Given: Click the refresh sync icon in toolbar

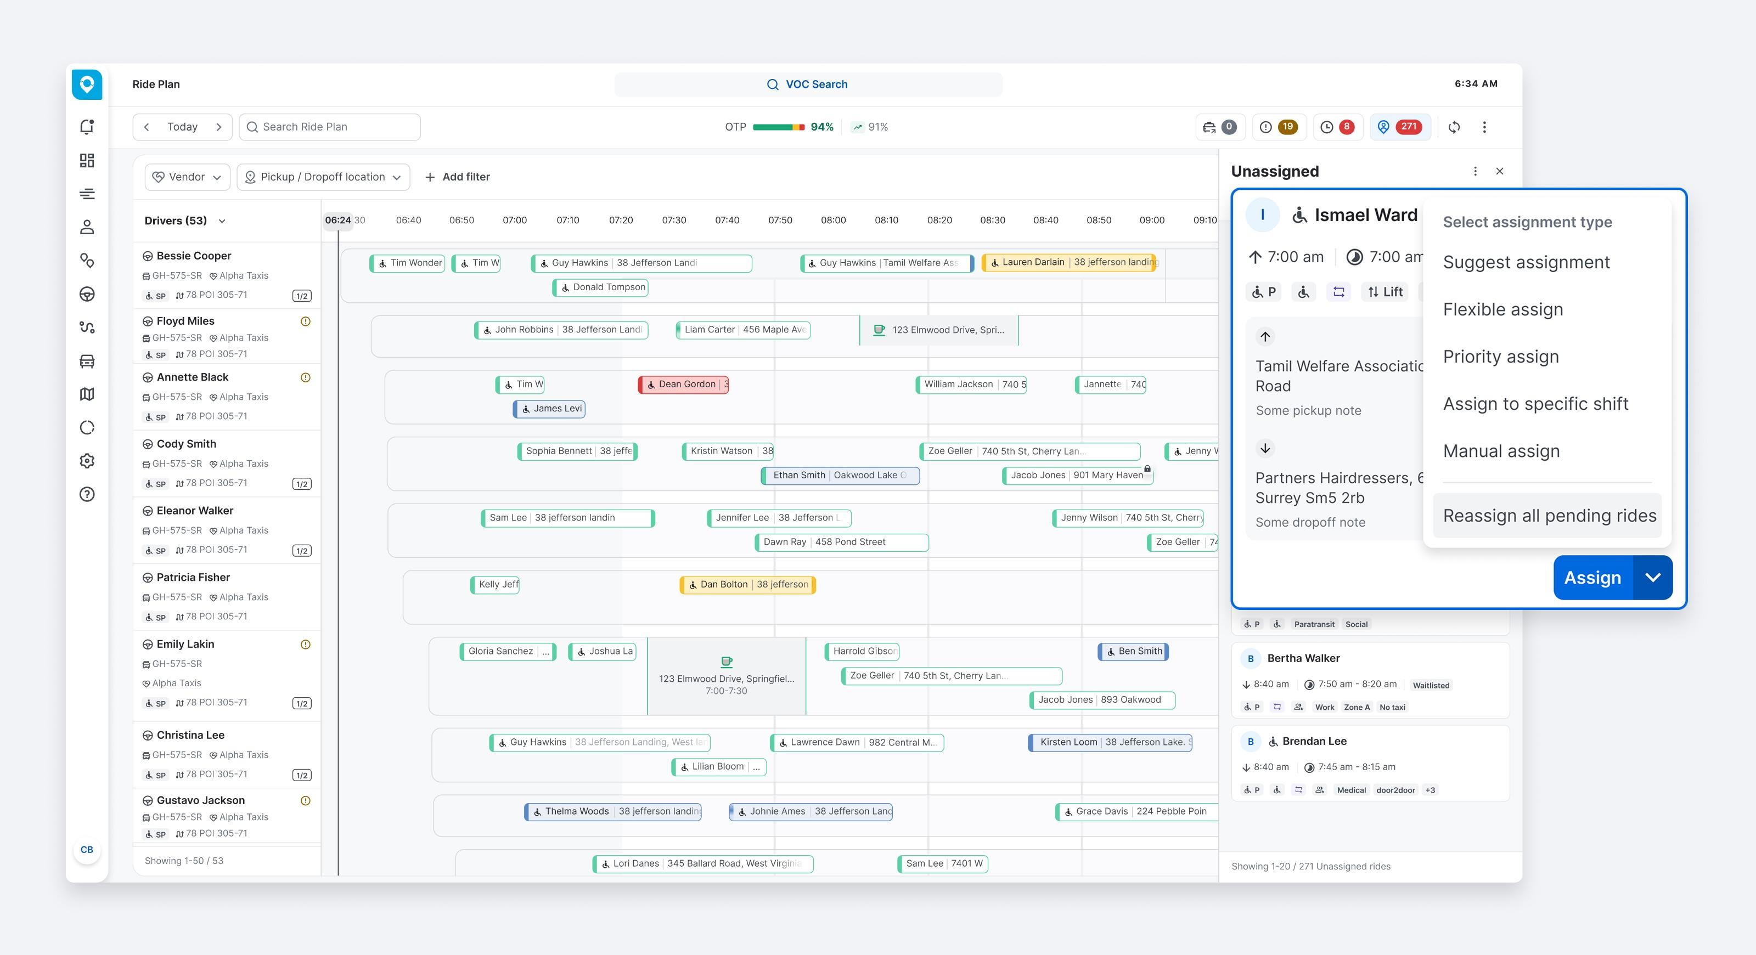Looking at the screenshot, I should tap(1454, 127).
